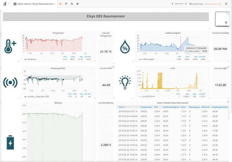The image size is (232, 162).
Task: Click the table row timestamped 2018-03-26 18:44:44
Action: click(173, 135)
